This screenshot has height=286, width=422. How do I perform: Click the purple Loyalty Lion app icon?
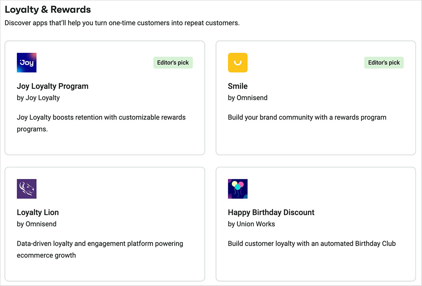pyautogui.click(x=27, y=189)
